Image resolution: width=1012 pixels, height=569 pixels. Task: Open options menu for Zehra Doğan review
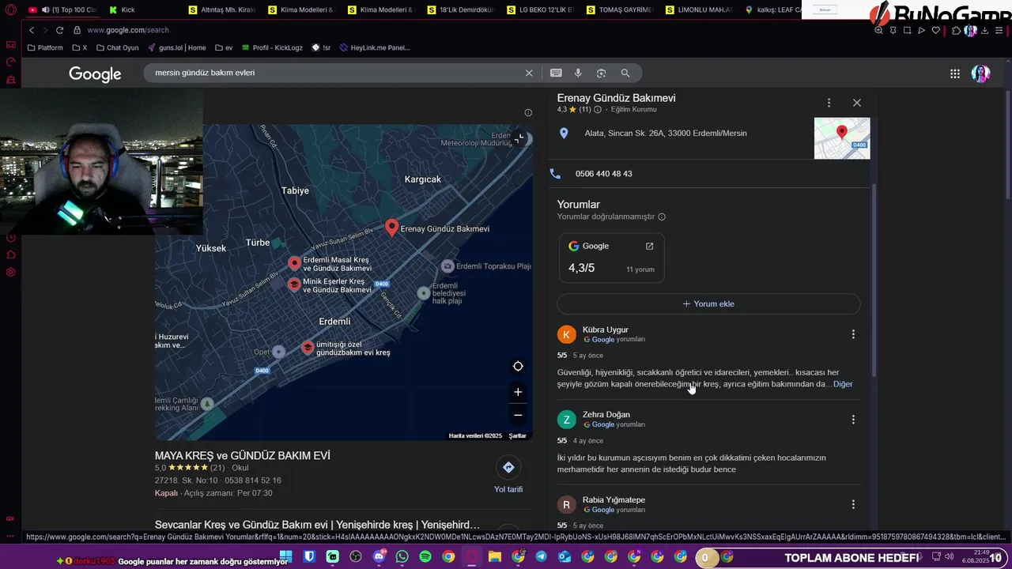pyautogui.click(x=853, y=420)
